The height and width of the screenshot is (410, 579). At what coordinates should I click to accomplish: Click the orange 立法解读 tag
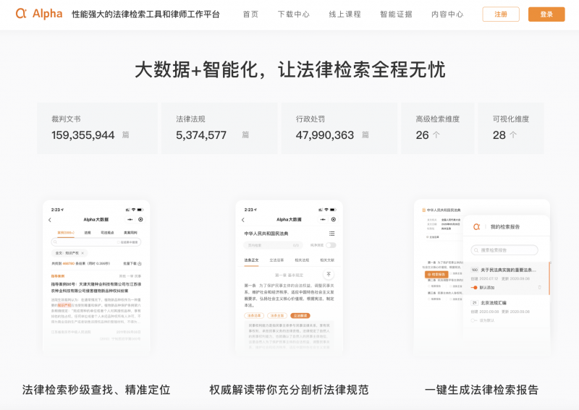click(x=300, y=315)
